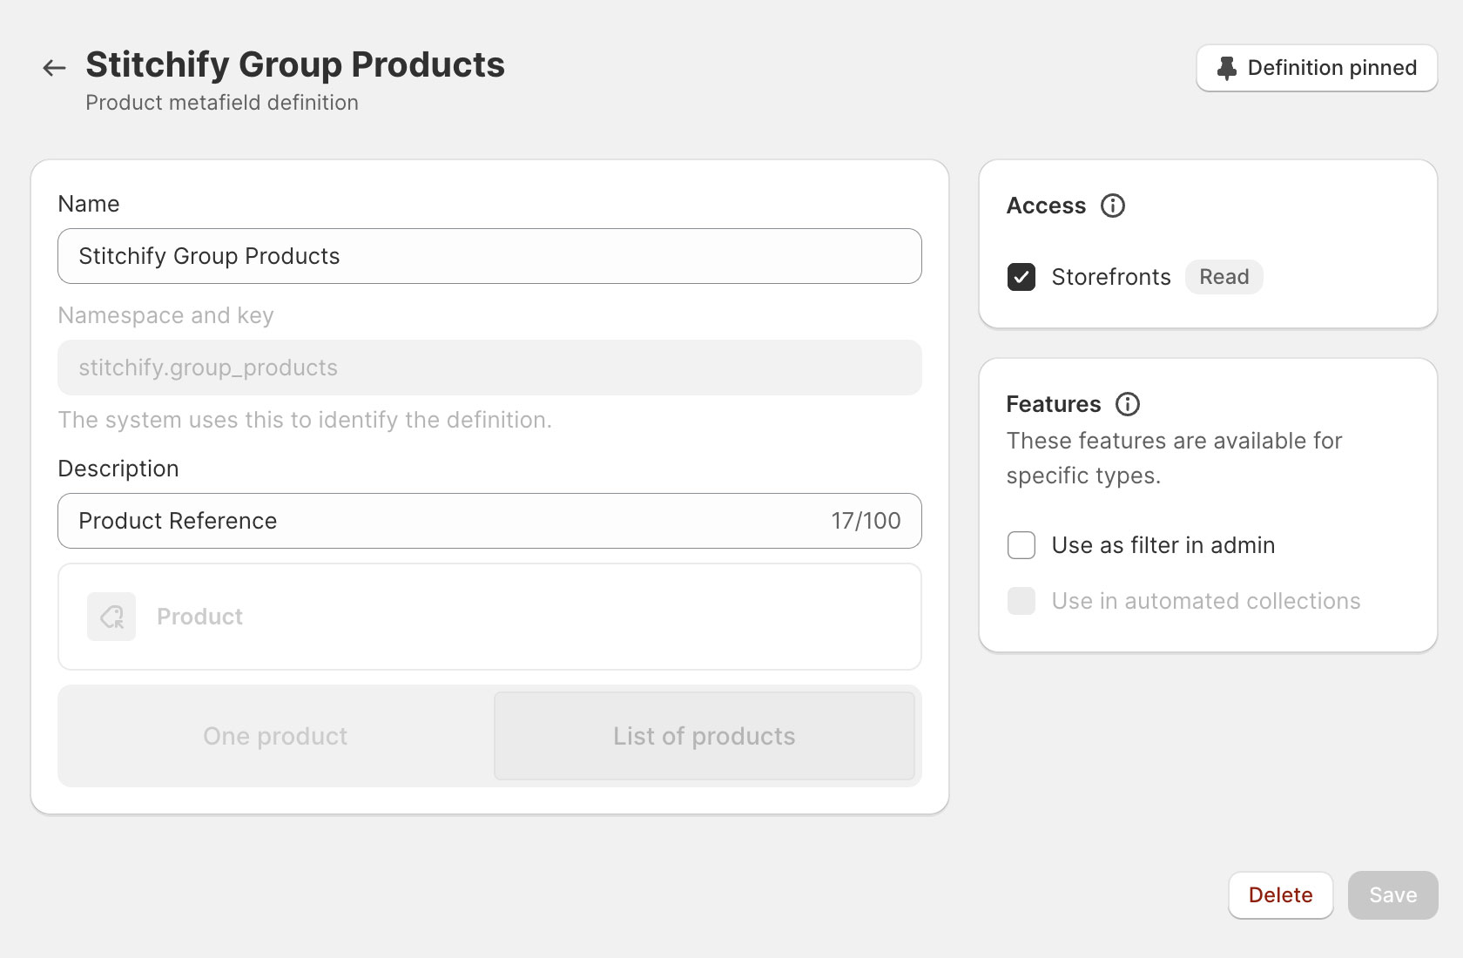Click the Delete button
This screenshot has height=958, width=1463.
tap(1281, 895)
